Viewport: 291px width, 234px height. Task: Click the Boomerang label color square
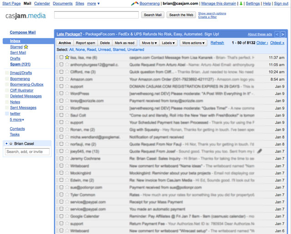(x=7, y=79)
